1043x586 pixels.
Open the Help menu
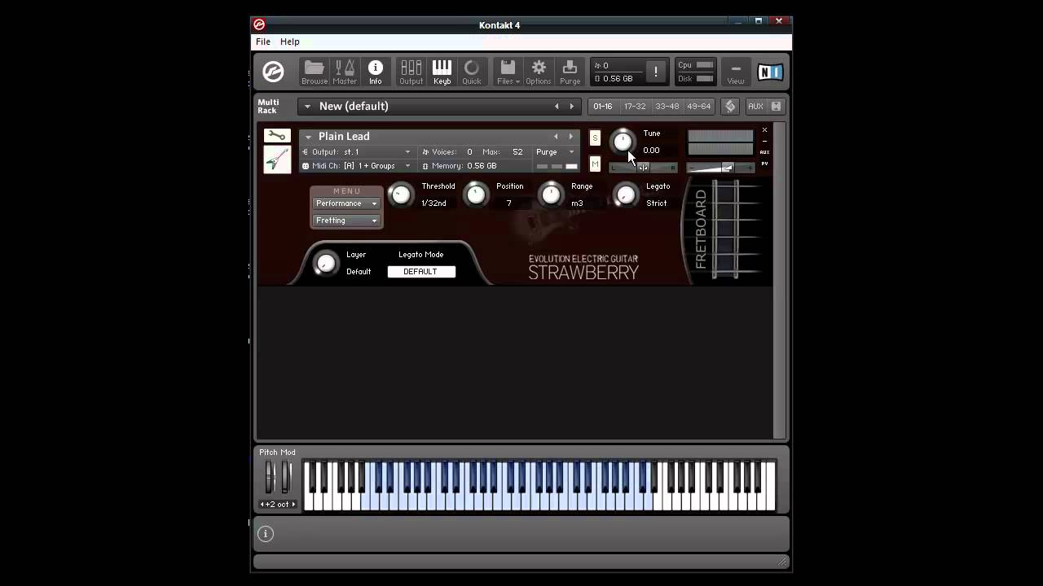tap(290, 42)
